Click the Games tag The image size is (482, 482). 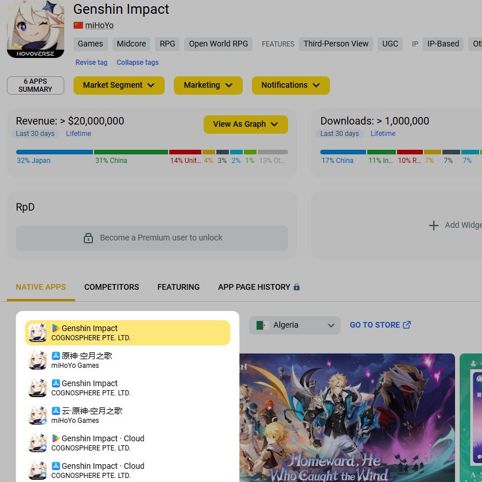91,44
